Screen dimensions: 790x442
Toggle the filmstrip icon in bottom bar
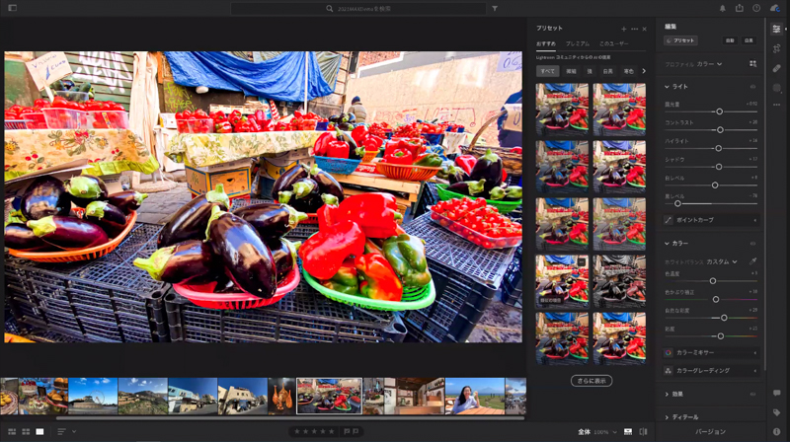coord(628,431)
